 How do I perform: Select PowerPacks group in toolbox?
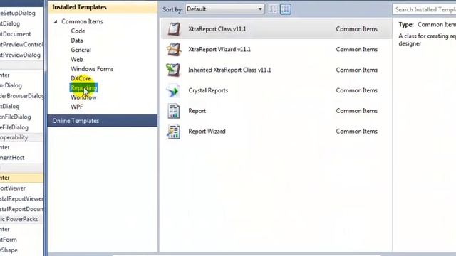[21, 219]
